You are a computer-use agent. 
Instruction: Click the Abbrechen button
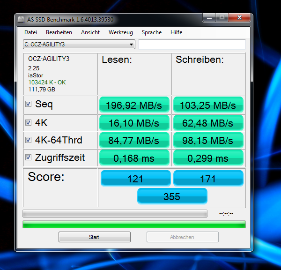(x=183, y=237)
